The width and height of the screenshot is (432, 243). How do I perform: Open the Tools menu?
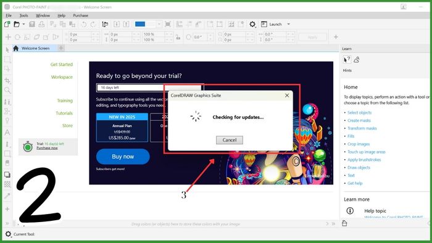pyautogui.click(x=23, y=15)
